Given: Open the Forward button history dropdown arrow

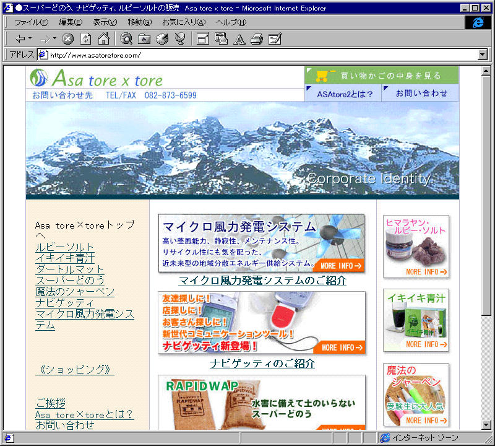Looking at the screenshot, I should coord(54,38).
